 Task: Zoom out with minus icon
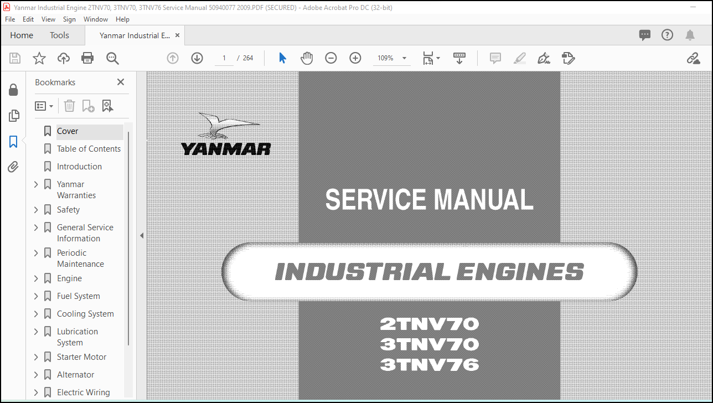tap(331, 58)
